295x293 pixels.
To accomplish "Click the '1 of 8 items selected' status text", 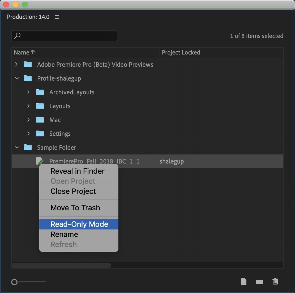I will pyautogui.click(x=256, y=36).
